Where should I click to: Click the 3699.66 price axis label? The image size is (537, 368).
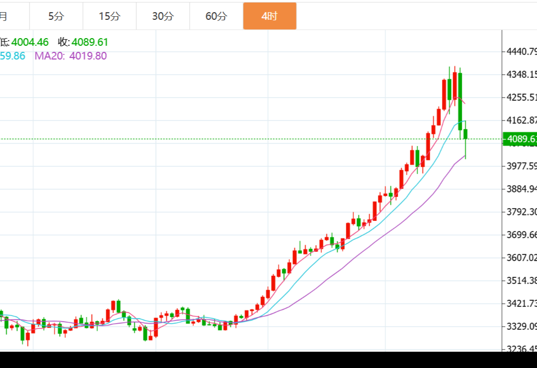click(521, 235)
